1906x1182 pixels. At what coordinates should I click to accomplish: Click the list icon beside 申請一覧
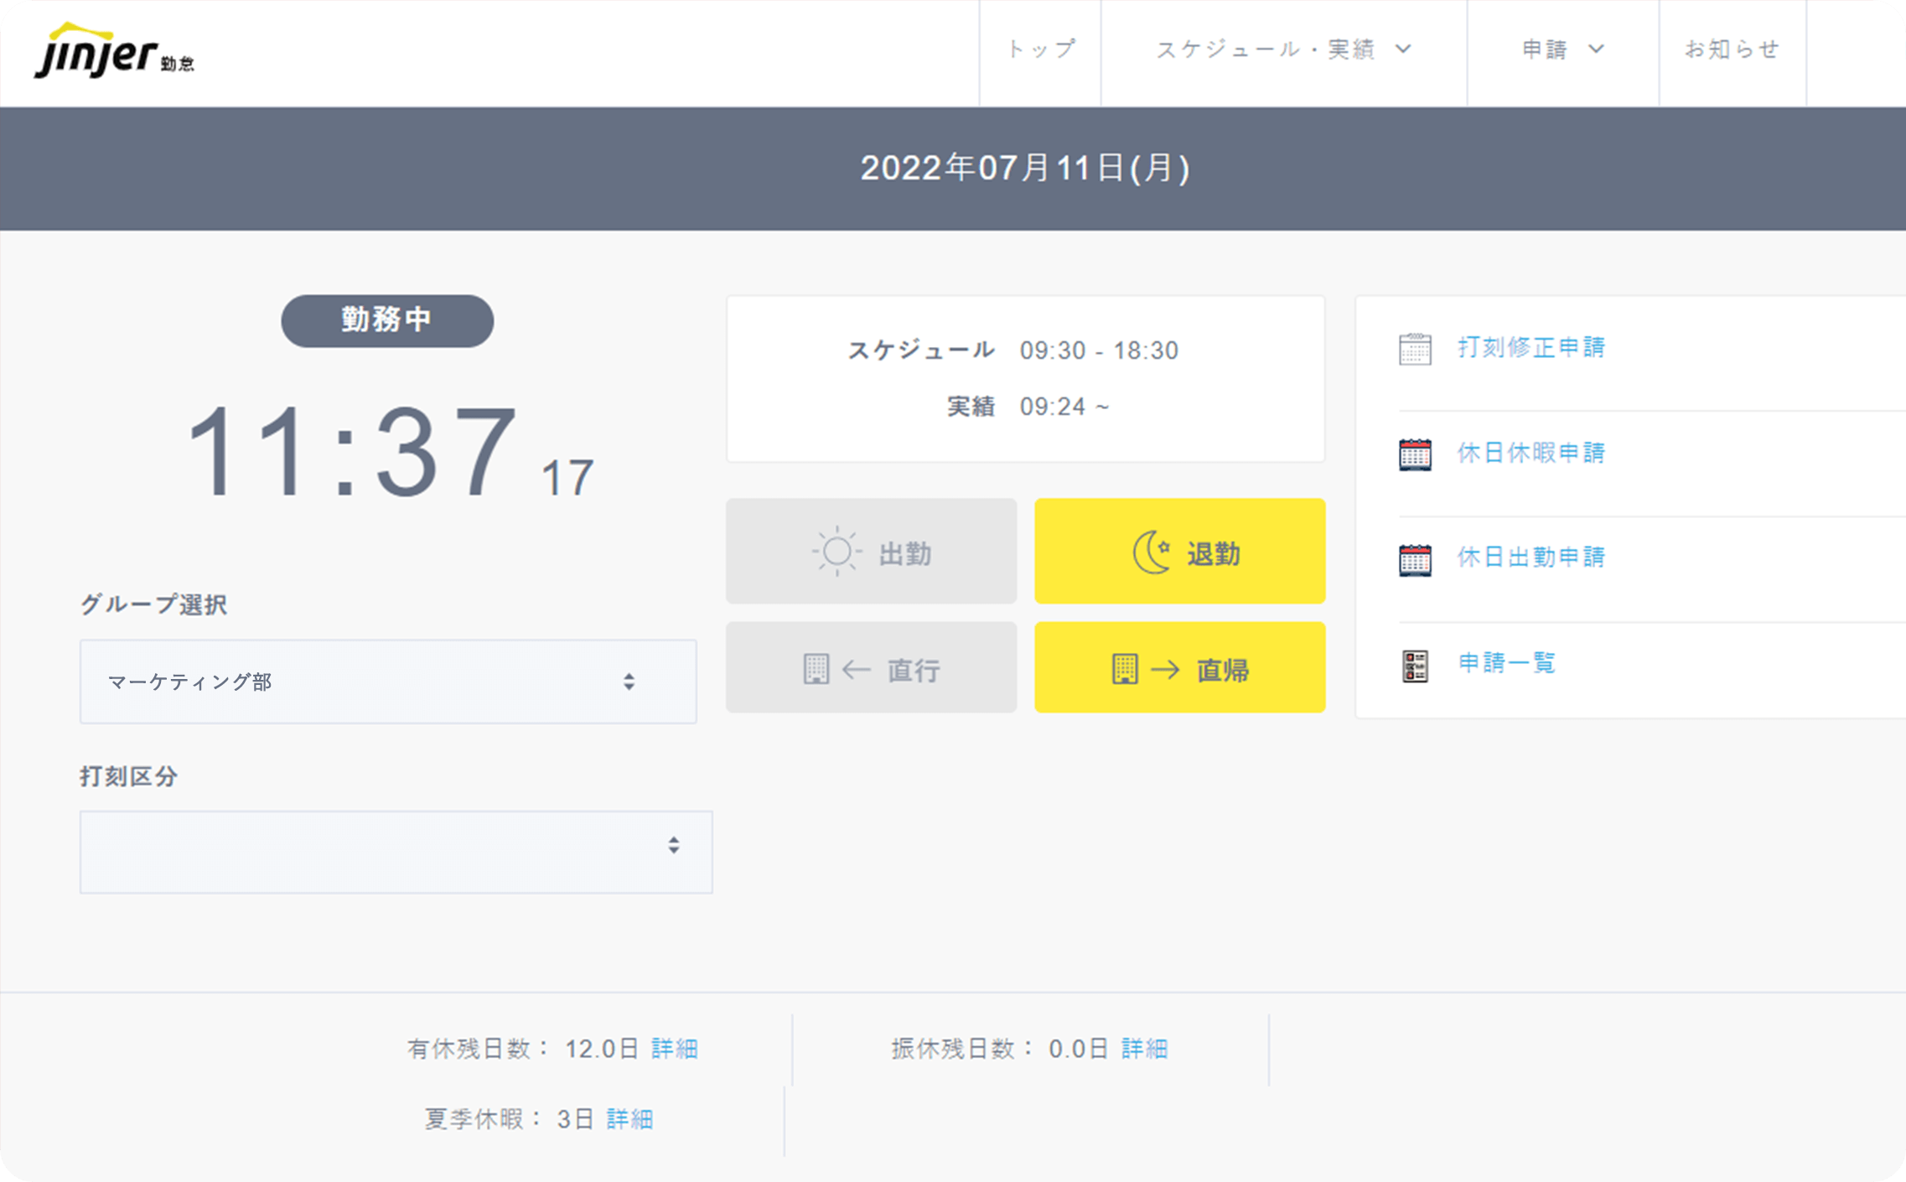click(1415, 666)
